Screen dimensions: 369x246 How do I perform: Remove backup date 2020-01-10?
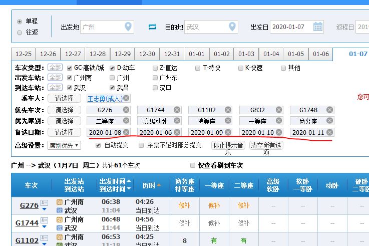[279, 132]
